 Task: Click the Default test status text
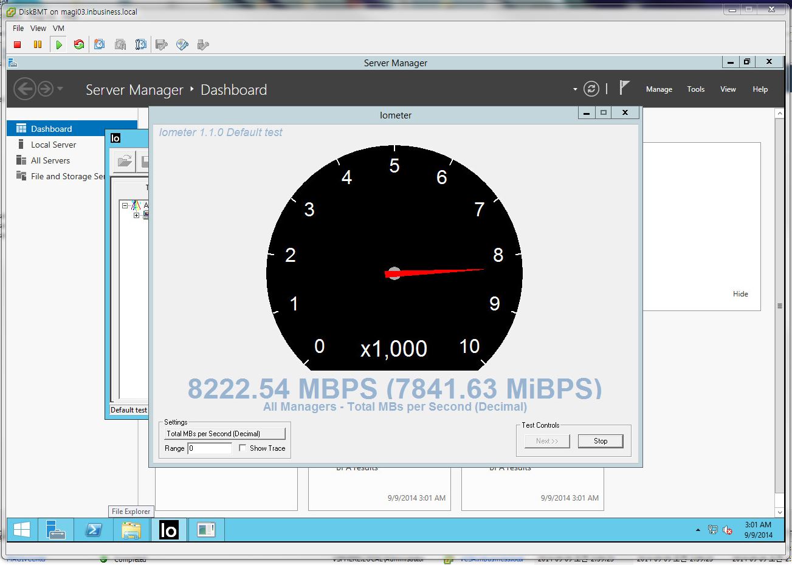tap(129, 410)
